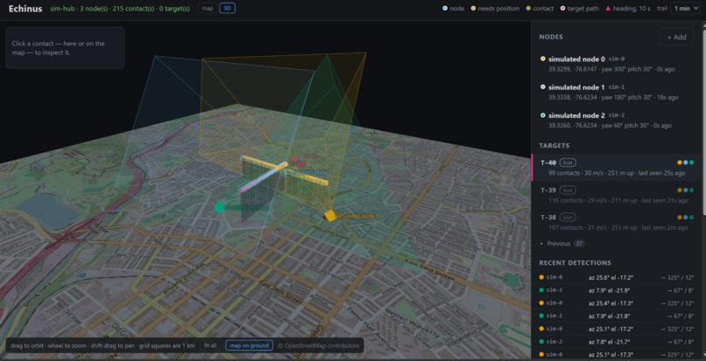Select sim-2 detection az 7.9° el -21.9°
The image size is (706, 361).
pos(616,290)
